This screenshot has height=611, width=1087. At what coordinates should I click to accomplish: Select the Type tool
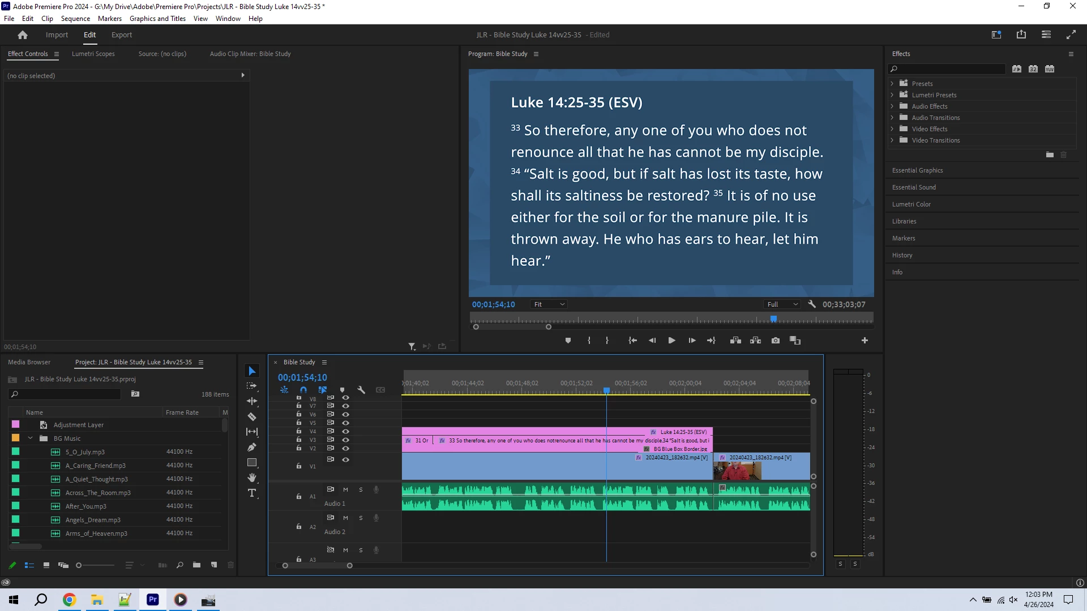(252, 493)
